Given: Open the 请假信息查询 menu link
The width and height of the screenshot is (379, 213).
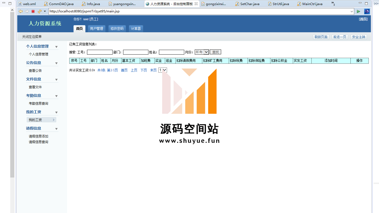Looking at the screenshot, I should [x=39, y=142].
